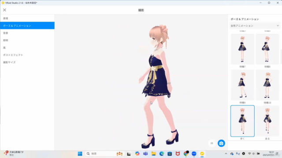Open Task View from the taskbar
The width and height of the screenshot is (282, 158).
129,154
